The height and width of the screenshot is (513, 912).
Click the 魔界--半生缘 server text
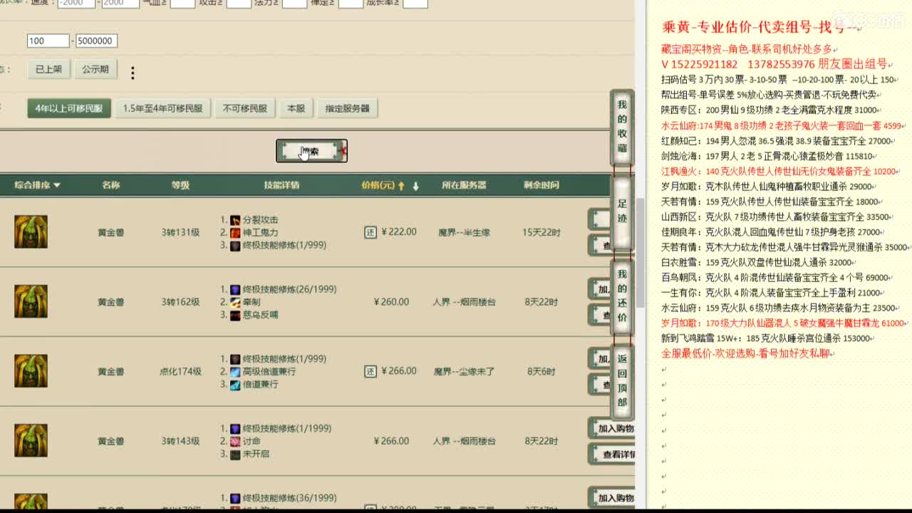pyautogui.click(x=464, y=232)
